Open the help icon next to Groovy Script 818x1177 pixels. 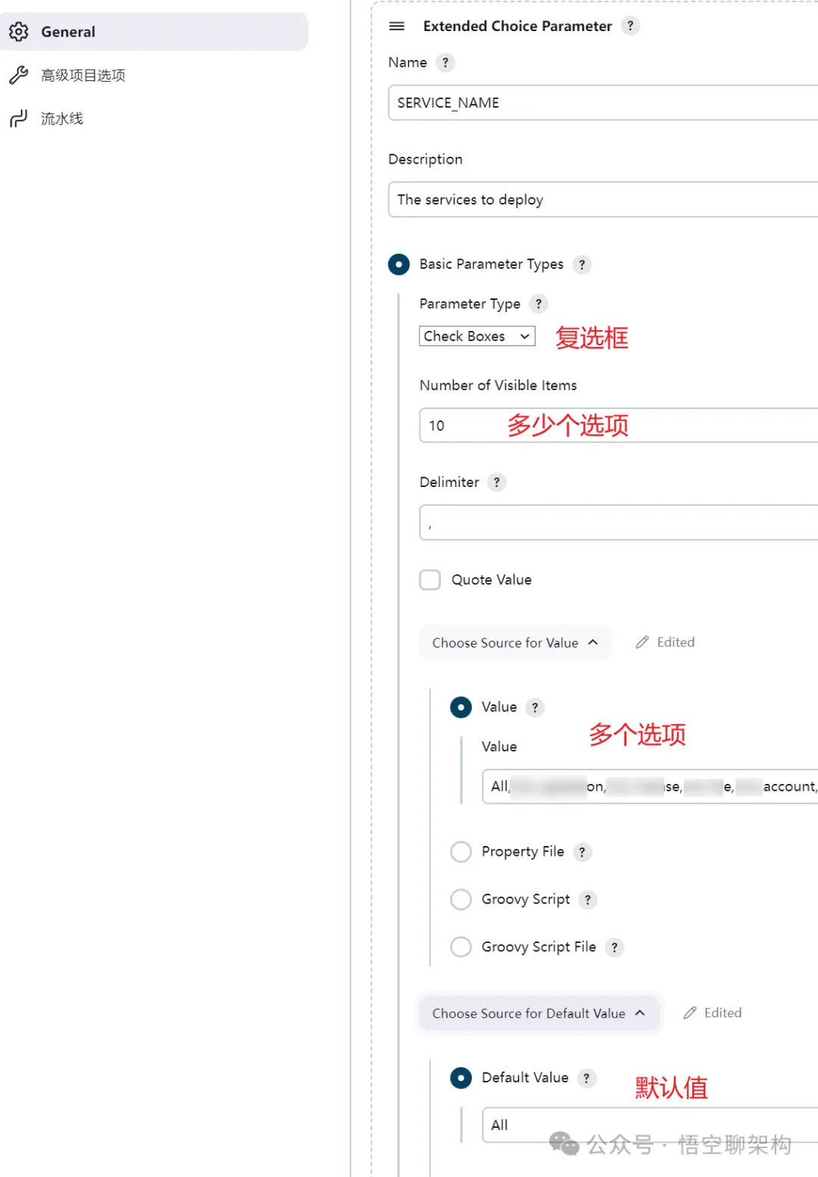pyautogui.click(x=588, y=900)
